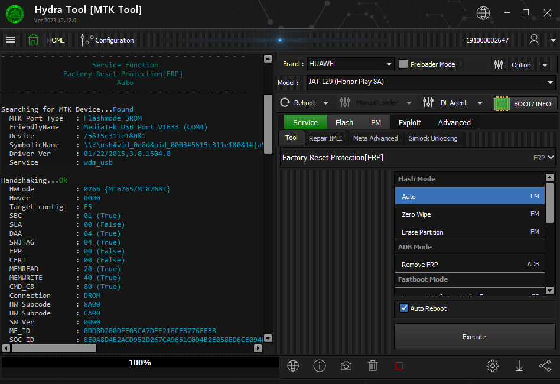Click the log vertical scrollbar thumb
Image resolution: width=560 pixels, height=384 pixels.
click(x=268, y=124)
